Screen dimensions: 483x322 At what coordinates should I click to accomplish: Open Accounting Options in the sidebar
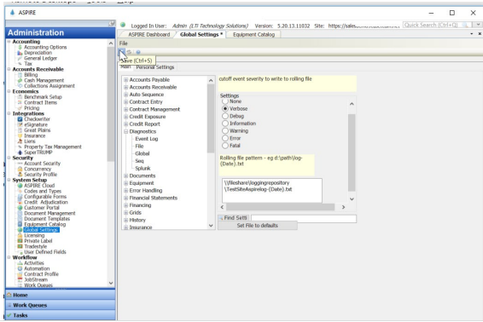pos(45,47)
